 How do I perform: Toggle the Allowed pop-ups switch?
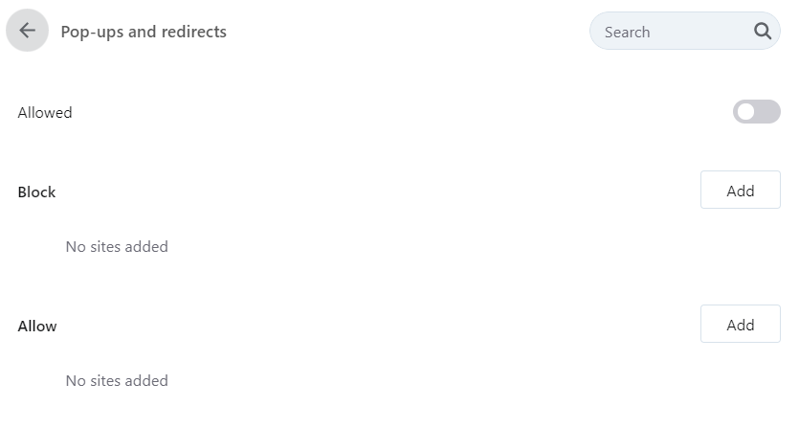pos(756,112)
